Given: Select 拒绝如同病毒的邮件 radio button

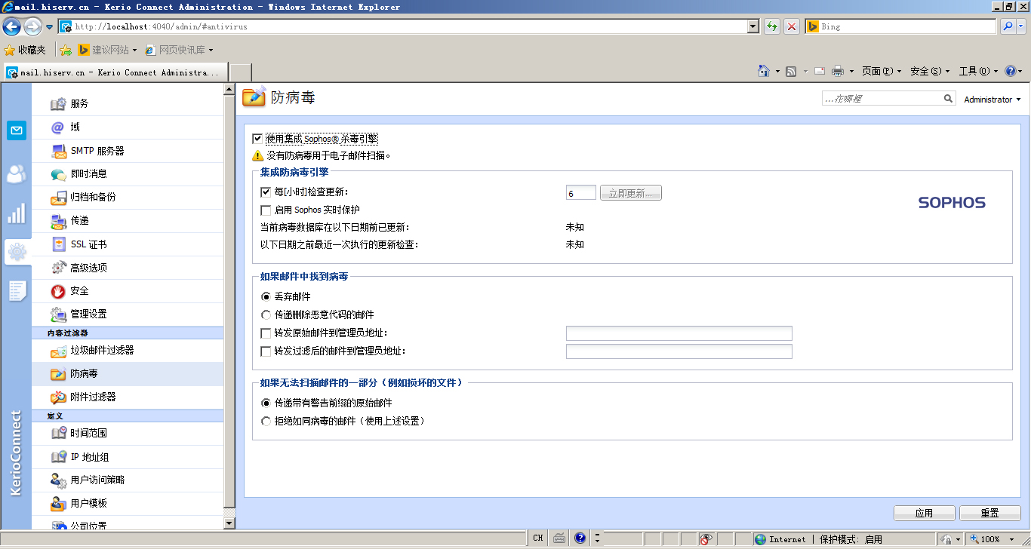Looking at the screenshot, I should coord(266,422).
